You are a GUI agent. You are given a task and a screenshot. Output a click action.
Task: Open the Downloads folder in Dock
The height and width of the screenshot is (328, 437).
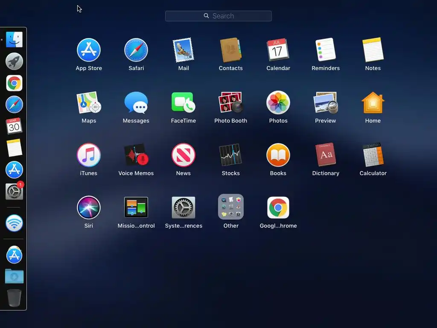(14, 276)
